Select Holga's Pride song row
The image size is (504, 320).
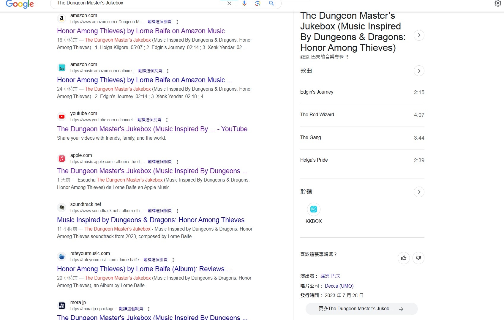362,160
